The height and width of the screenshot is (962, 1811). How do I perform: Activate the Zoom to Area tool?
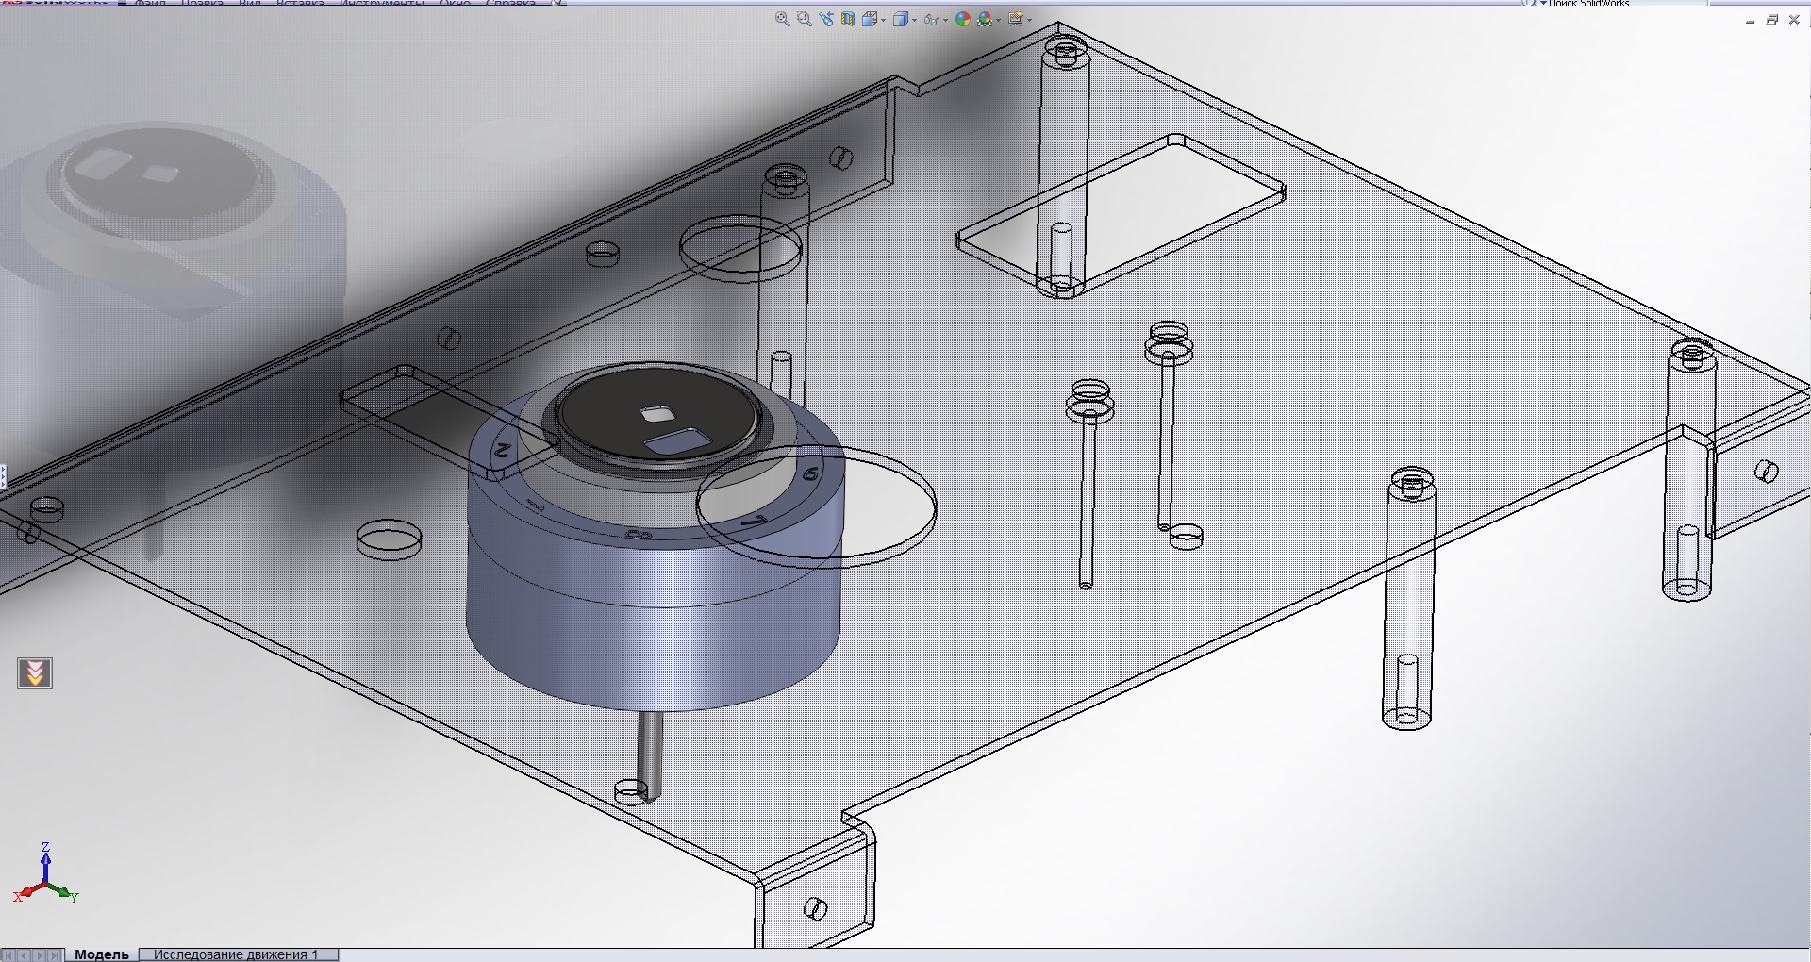[805, 19]
